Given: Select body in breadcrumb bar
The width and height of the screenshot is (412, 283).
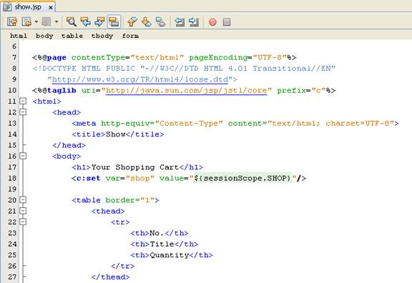Looking at the screenshot, I should tap(44, 36).
